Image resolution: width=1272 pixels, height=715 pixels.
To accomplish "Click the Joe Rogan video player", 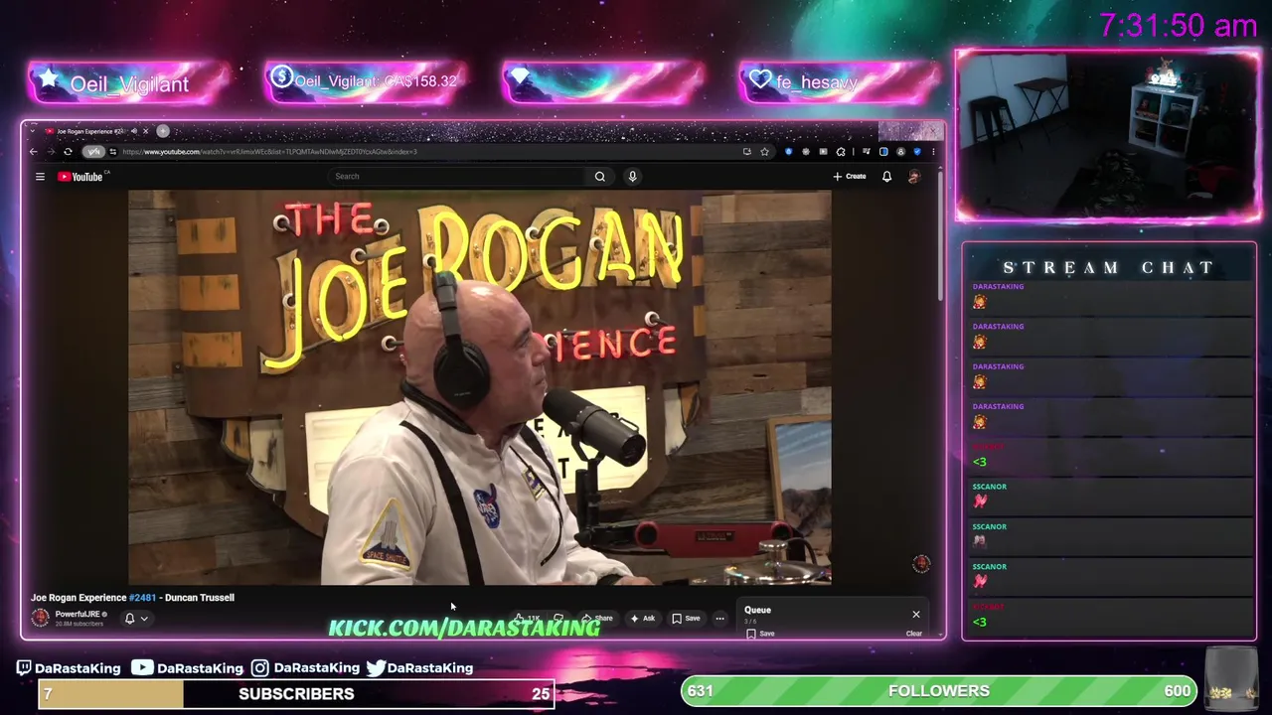I will [x=479, y=388].
